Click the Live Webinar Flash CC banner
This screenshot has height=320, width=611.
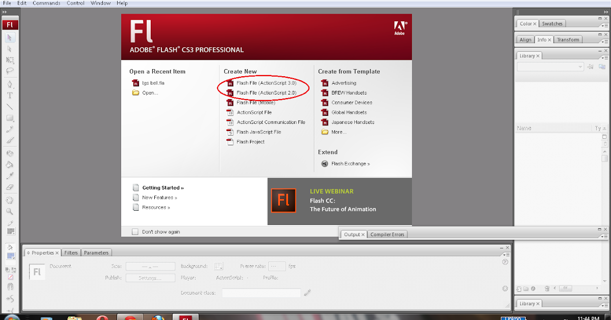click(340, 201)
